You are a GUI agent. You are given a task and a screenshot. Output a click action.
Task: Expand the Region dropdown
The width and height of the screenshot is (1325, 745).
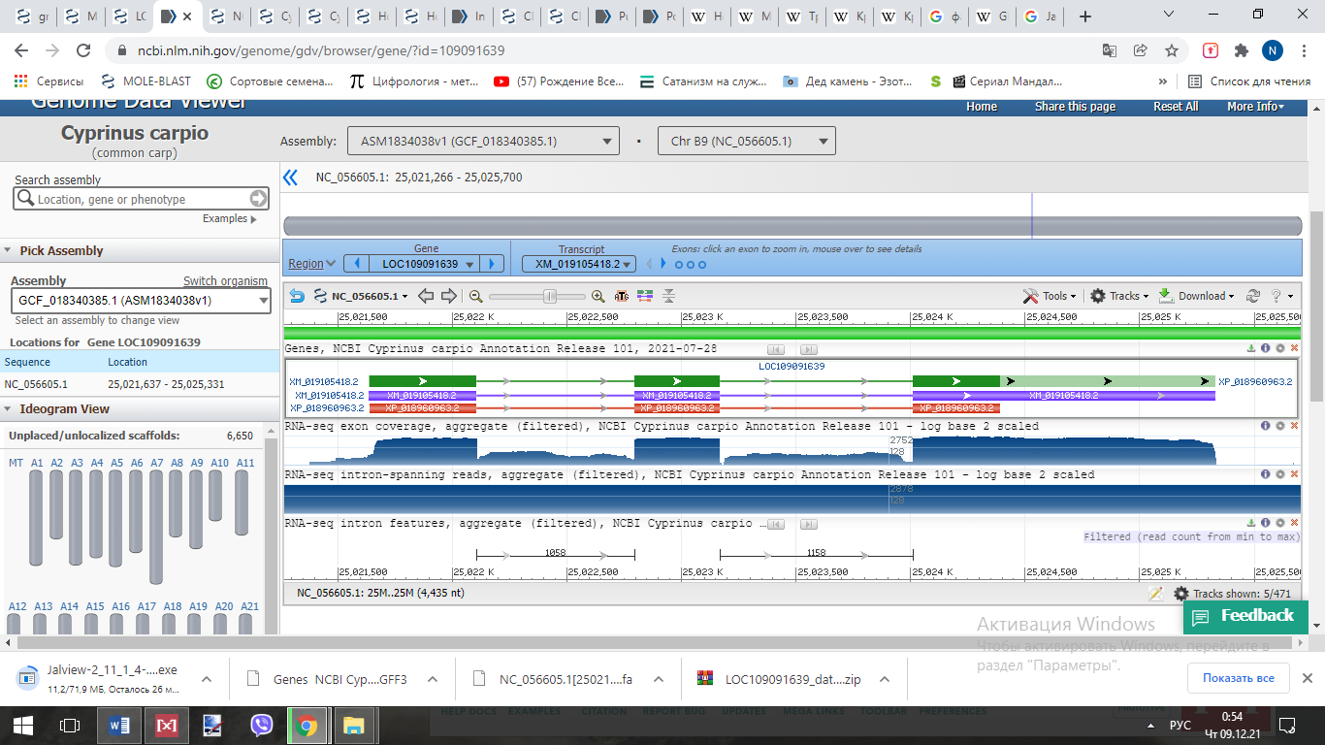coord(312,264)
